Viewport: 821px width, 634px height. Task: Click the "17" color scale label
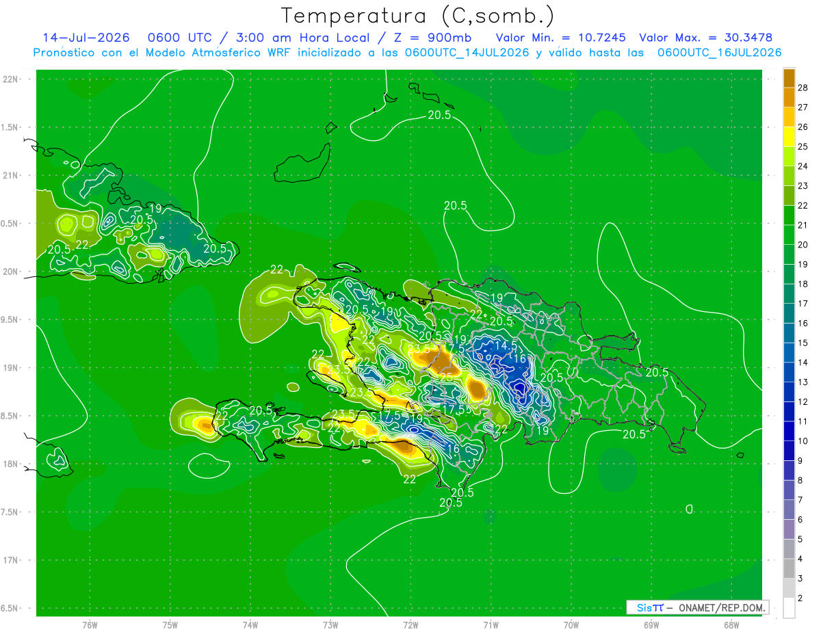803,304
